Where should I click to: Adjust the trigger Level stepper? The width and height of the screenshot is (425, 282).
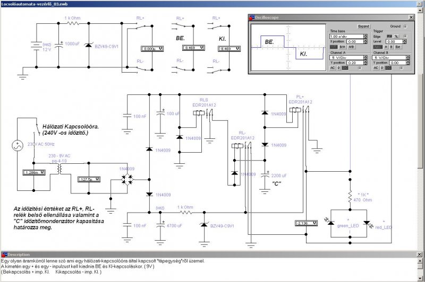[x=404, y=41]
